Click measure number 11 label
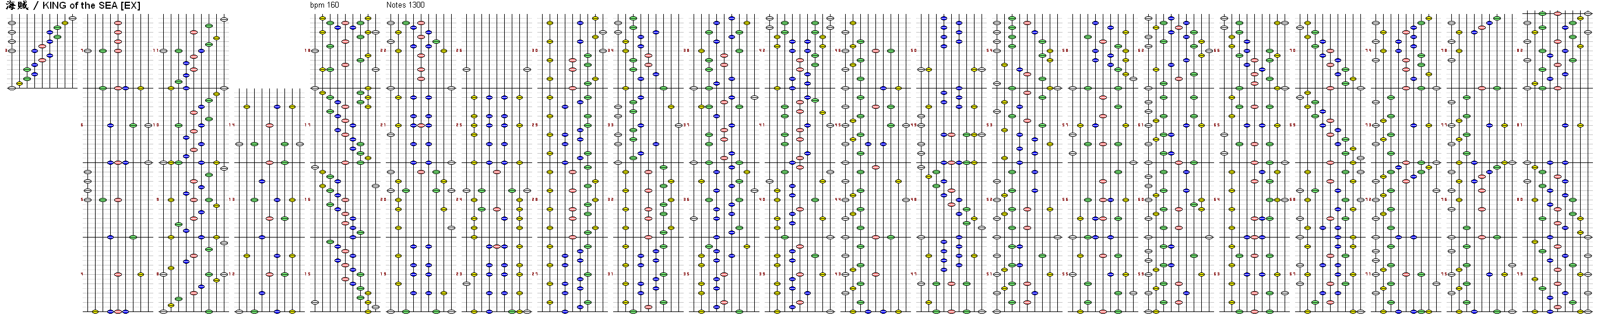Image resolution: width=1597 pixels, height=326 pixels. pos(156,51)
